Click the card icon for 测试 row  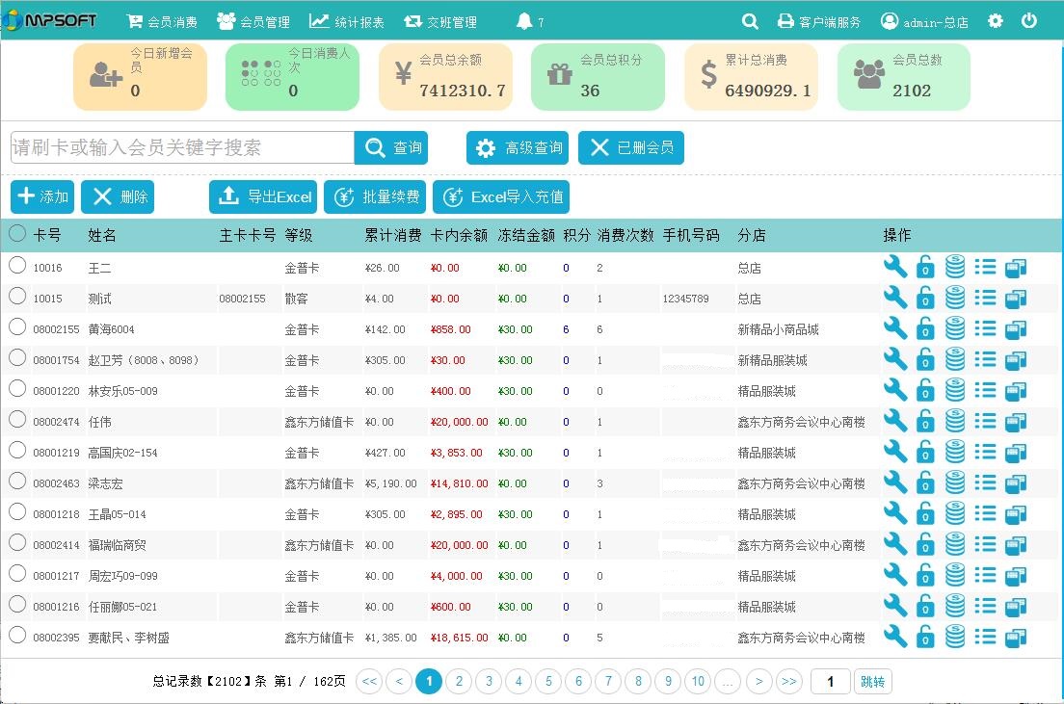pyautogui.click(x=1016, y=299)
